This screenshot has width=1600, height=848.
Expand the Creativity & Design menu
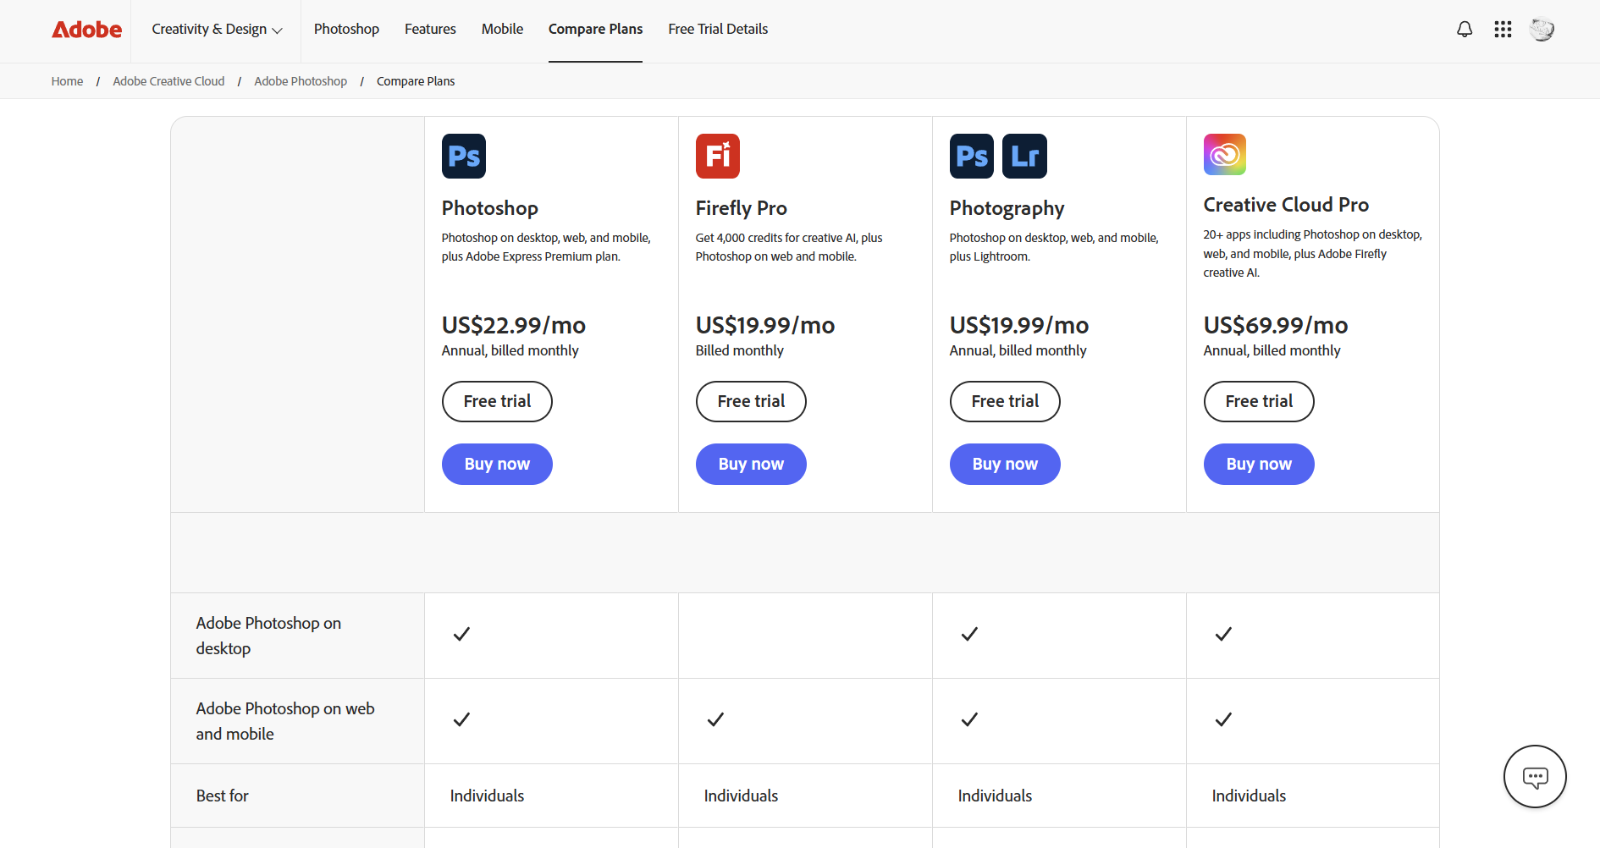(x=217, y=30)
